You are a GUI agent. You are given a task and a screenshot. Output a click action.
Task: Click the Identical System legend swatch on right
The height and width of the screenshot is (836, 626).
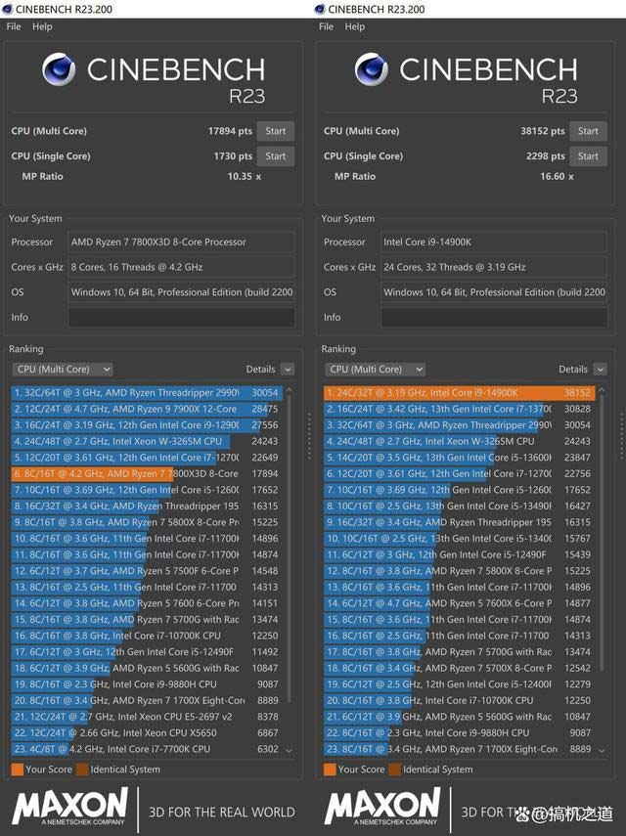[x=394, y=770]
